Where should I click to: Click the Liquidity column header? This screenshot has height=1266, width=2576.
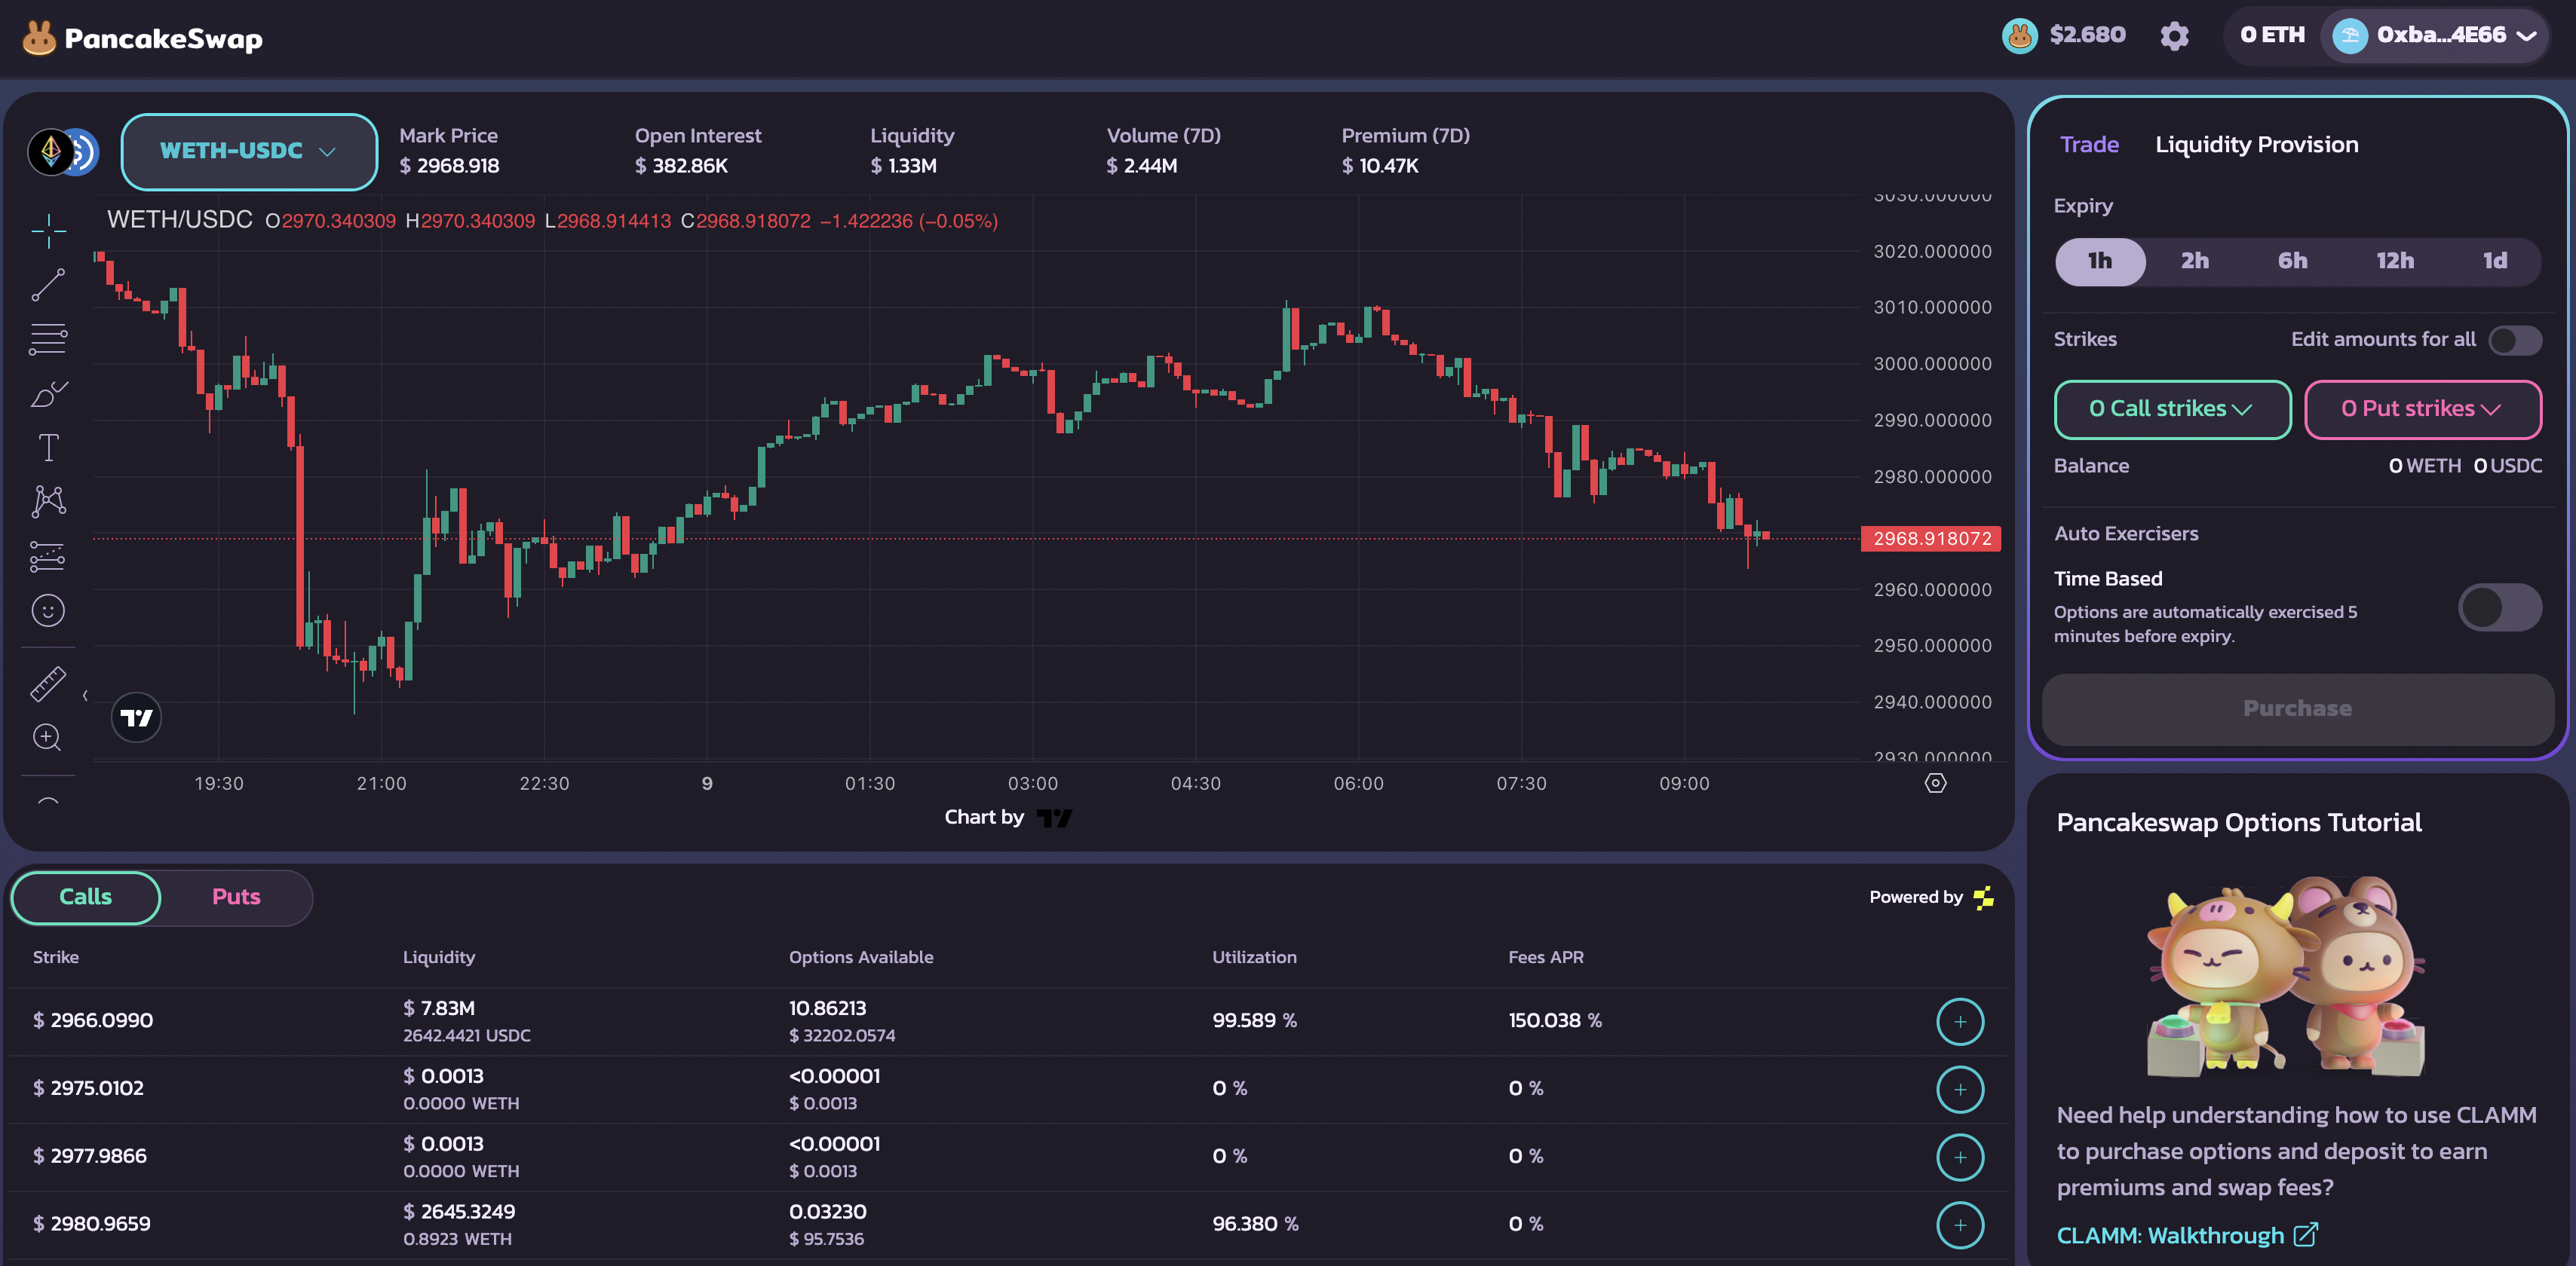click(438, 957)
